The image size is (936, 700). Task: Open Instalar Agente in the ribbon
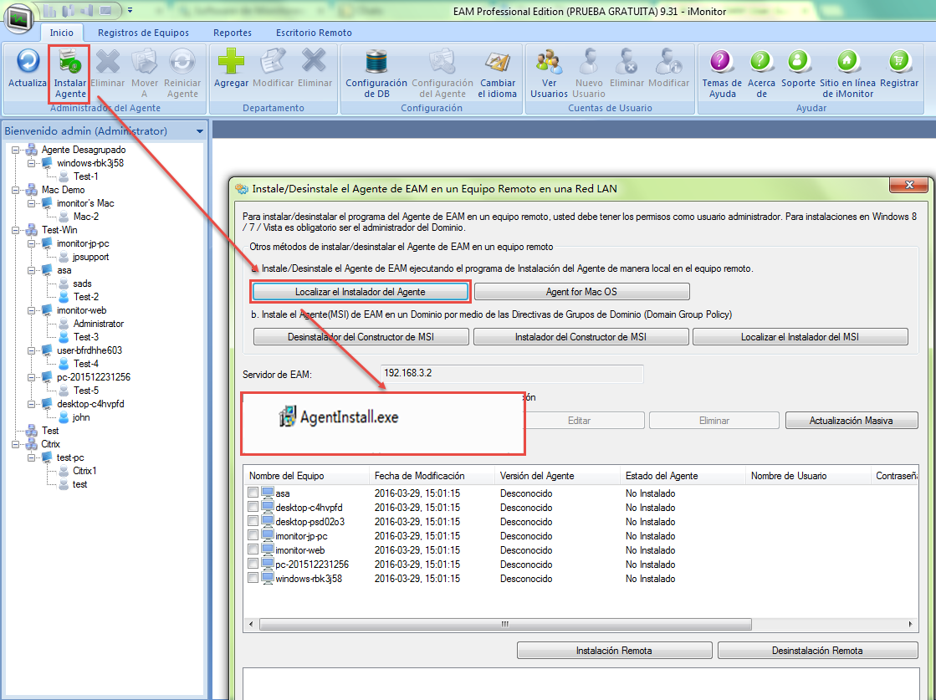(x=69, y=73)
